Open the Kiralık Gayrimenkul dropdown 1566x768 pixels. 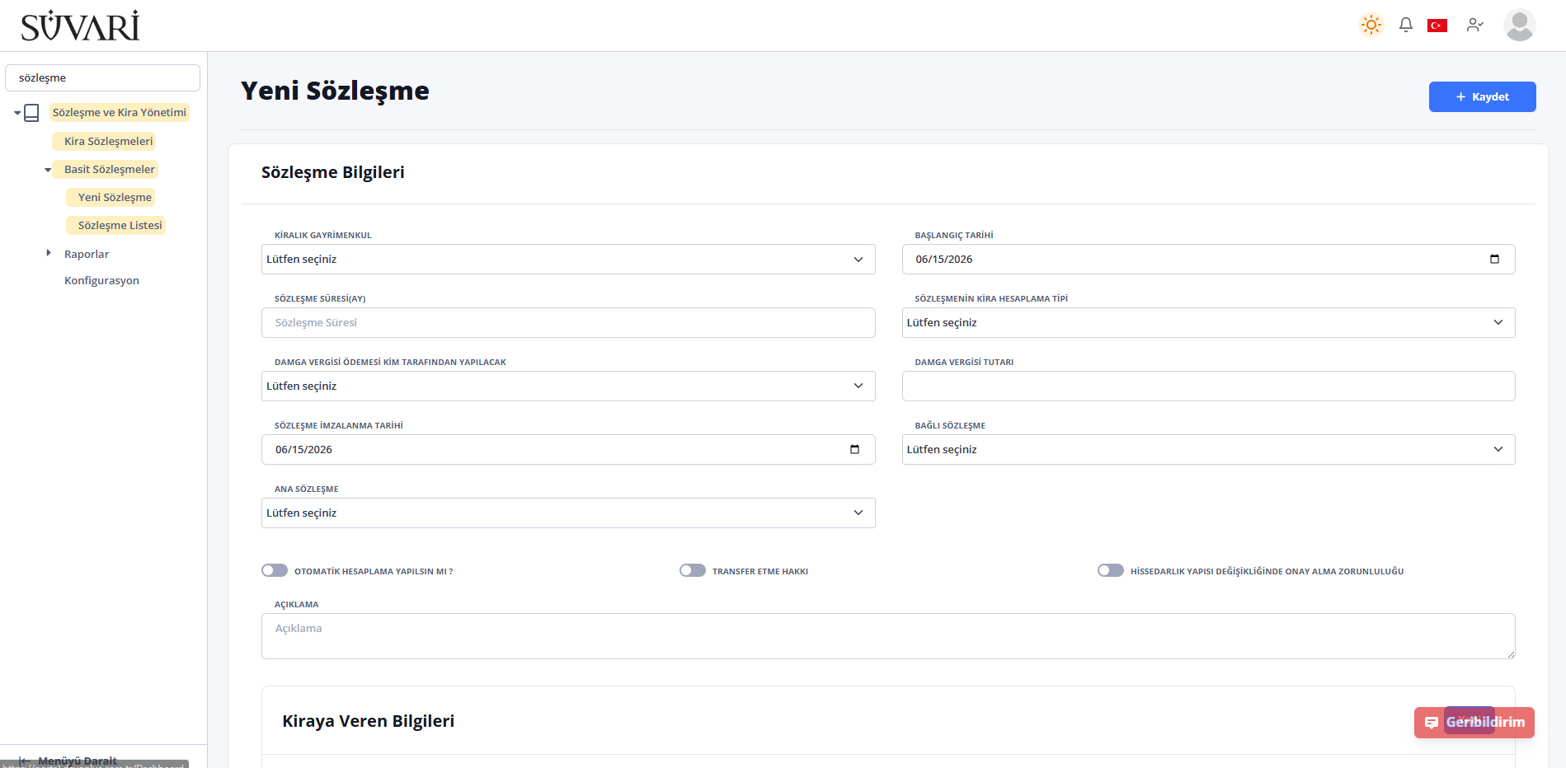[x=568, y=259]
